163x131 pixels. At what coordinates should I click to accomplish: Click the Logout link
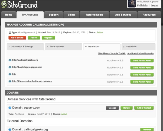point(155,5)
